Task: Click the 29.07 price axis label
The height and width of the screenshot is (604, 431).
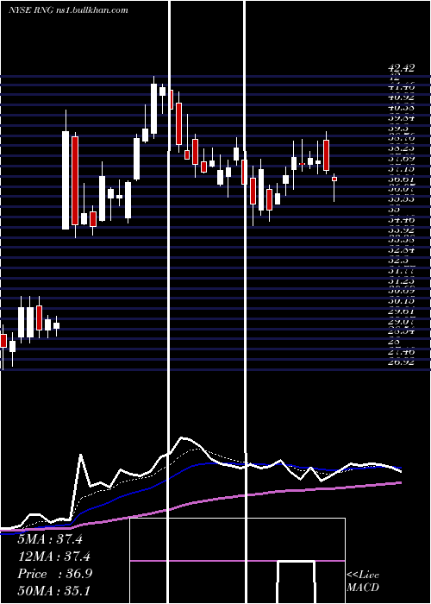Action: click(402, 321)
